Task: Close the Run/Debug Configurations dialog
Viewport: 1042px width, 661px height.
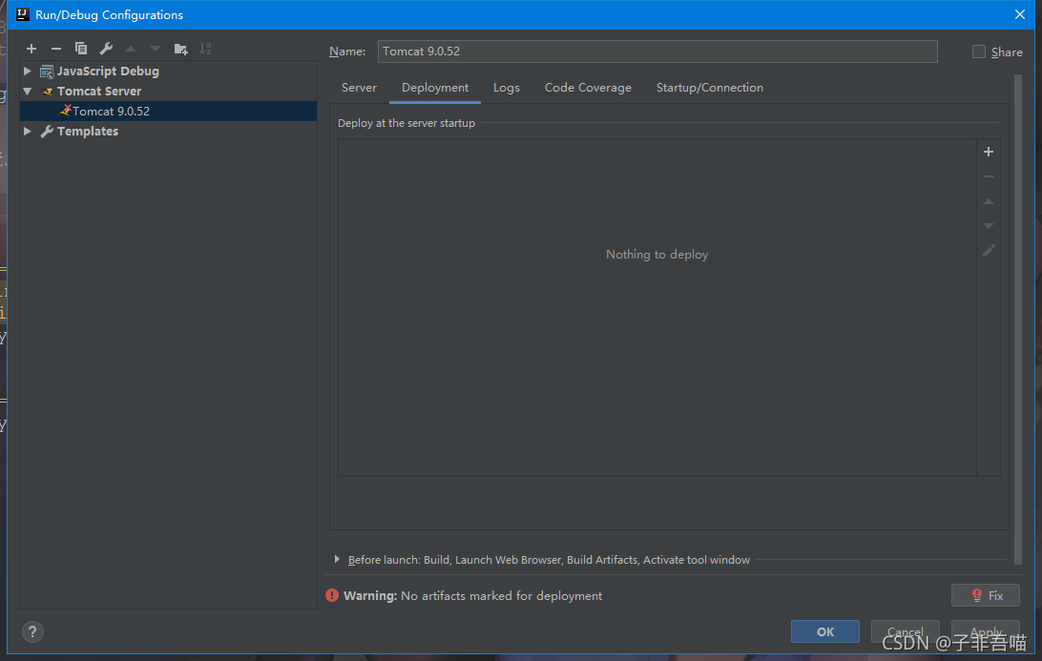Action: [x=1019, y=14]
